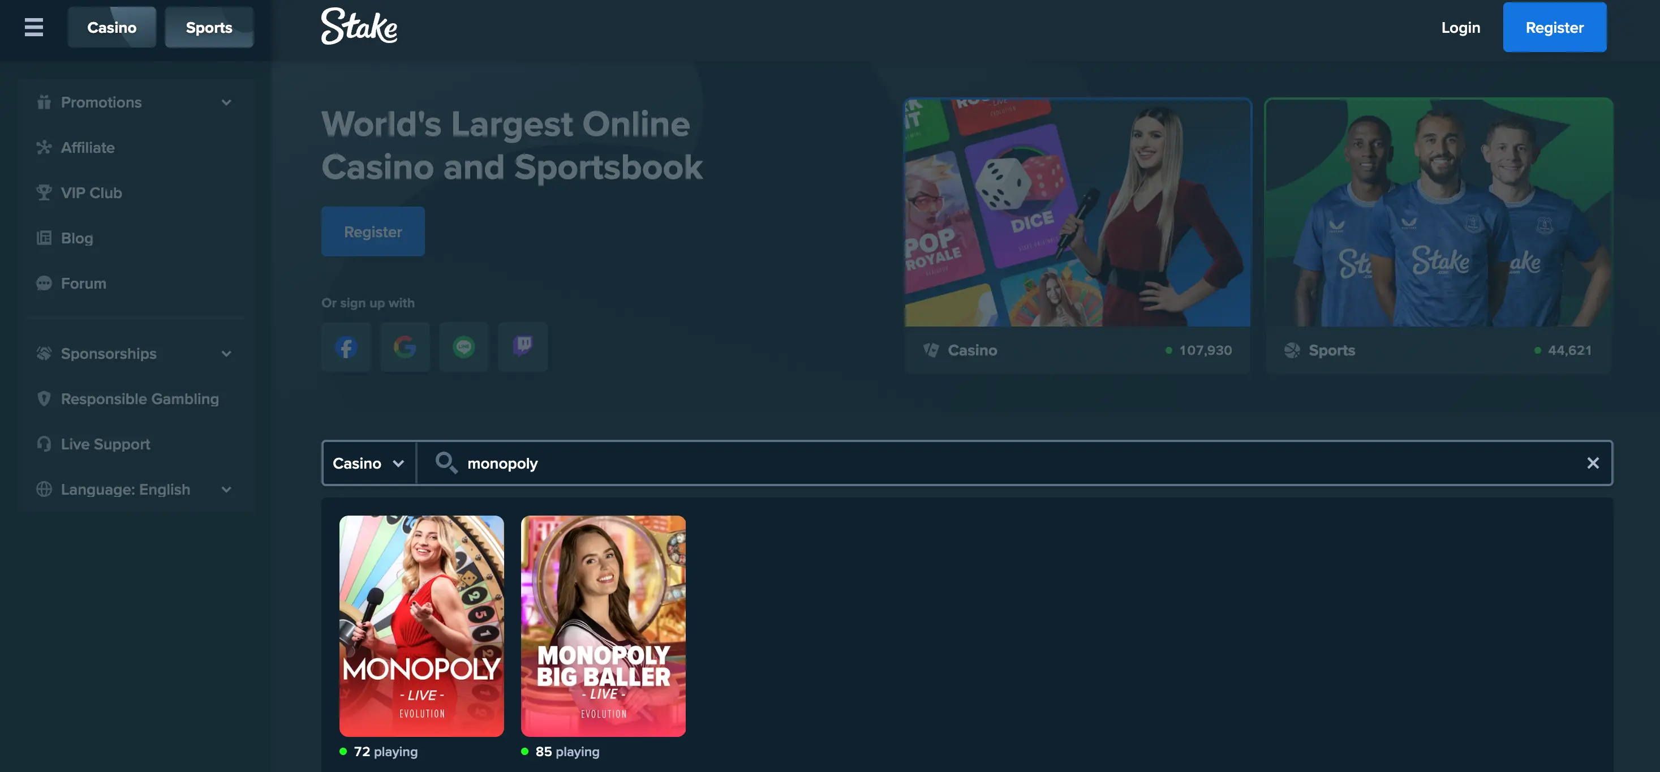Open the Monopoly Big Baller thumbnail
This screenshot has height=772, width=1660.
click(603, 625)
